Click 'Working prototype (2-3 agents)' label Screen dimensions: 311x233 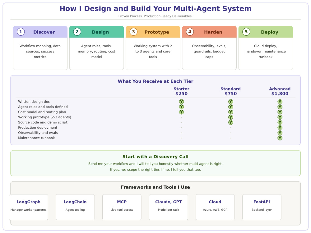pos(44,117)
